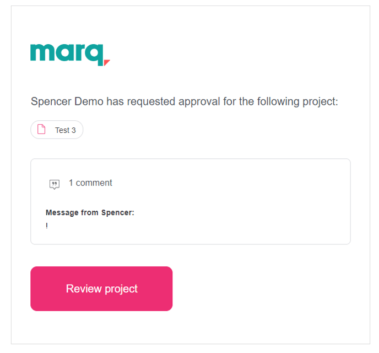Open the Review project button
Screen dimensions: 379x353
click(x=101, y=288)
